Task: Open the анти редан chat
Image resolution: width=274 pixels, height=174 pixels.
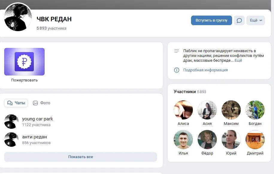Action: (x=34, y=137)
